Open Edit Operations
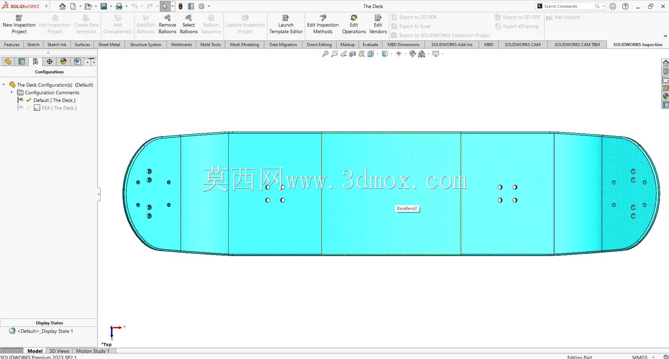Screen dimensions: 669x359 coord(354,24)
